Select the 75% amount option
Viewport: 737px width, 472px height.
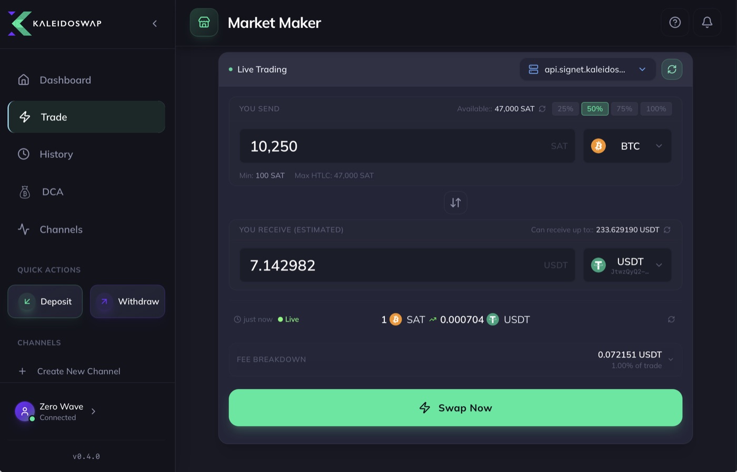coord(624,109)
